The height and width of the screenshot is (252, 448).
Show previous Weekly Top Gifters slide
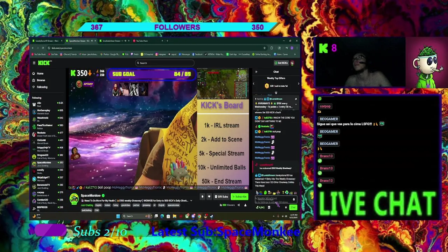coord(254,84)
